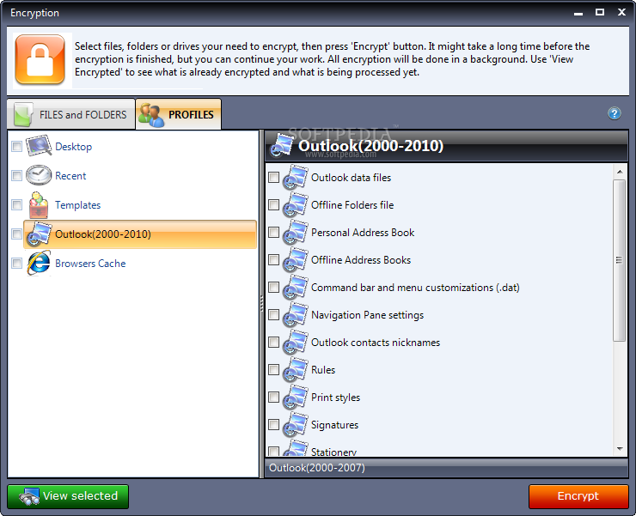This screenshot has width=636, height=516.
Task: Click the 'Rules' label
Action: (x=323, y=370)
